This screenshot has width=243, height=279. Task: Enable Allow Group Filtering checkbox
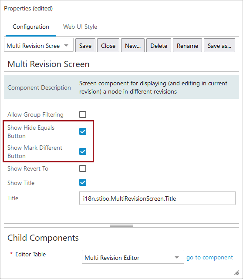click(83, 114)
